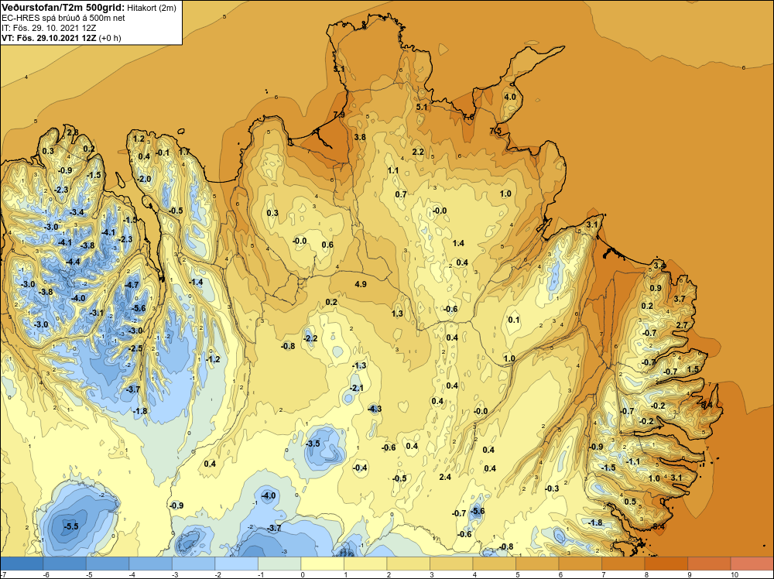Click the 10 tick label on legend
This screenshot has height=579, width=774.
pyautogui.click(x=734, y=574)
